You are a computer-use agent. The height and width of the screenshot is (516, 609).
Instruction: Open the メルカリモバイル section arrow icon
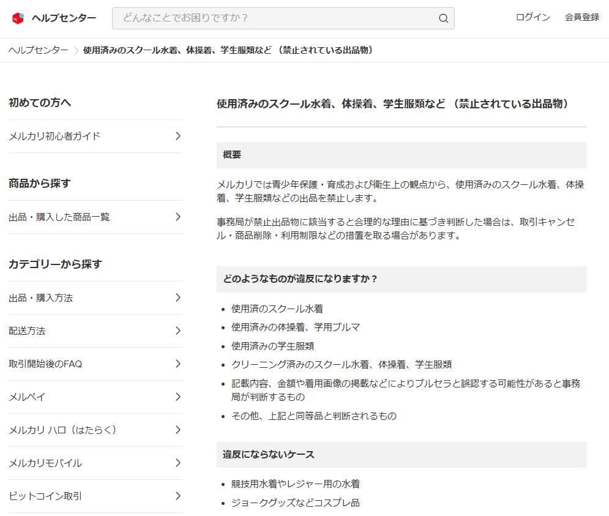coord(177,463)
